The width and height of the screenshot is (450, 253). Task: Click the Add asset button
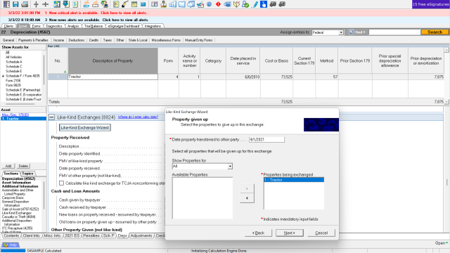point(8,166)
